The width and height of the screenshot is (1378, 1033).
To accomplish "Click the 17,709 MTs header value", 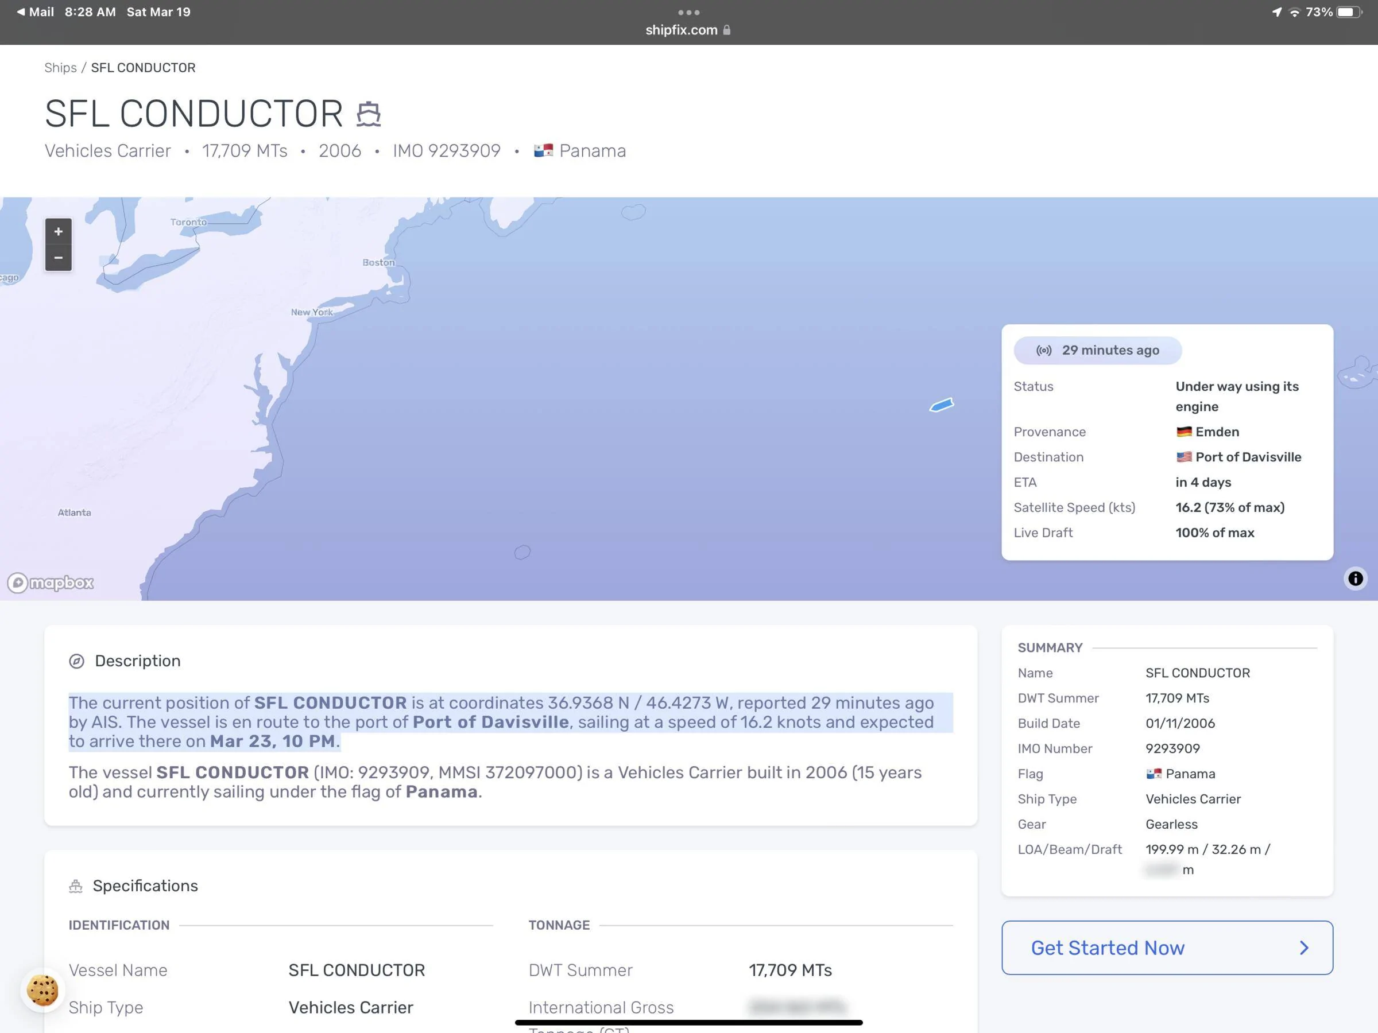I will coord(245,151).
